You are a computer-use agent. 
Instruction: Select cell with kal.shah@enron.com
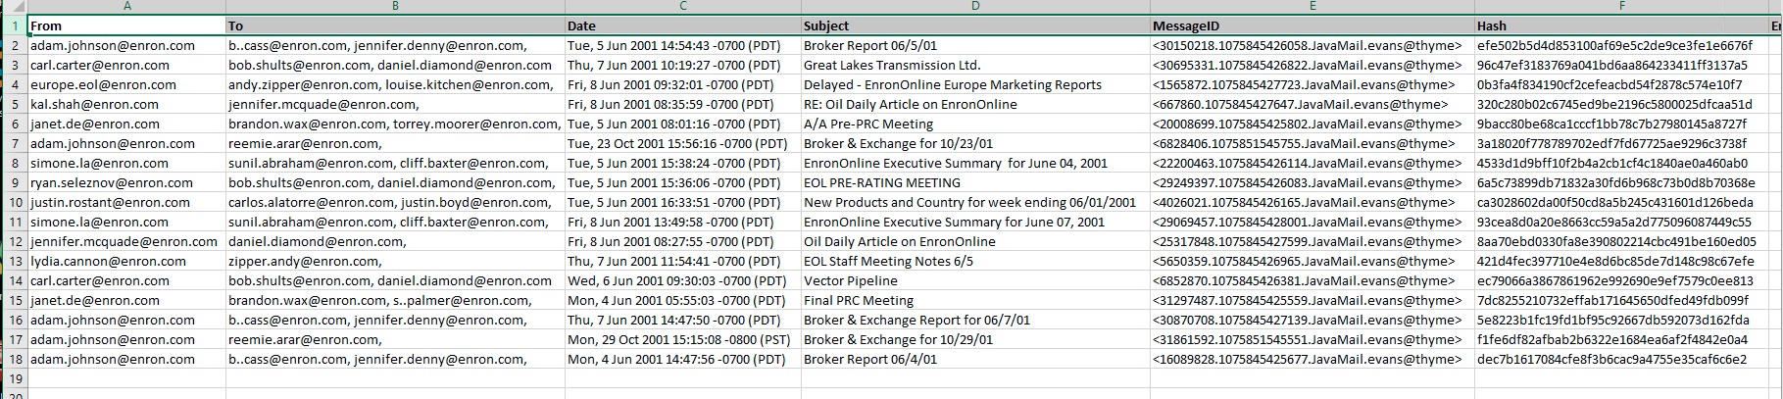(126, 104)
